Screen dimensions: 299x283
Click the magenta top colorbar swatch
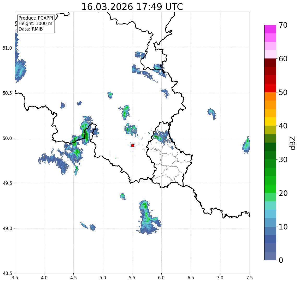pyautogui.click(x=270, y=29)
